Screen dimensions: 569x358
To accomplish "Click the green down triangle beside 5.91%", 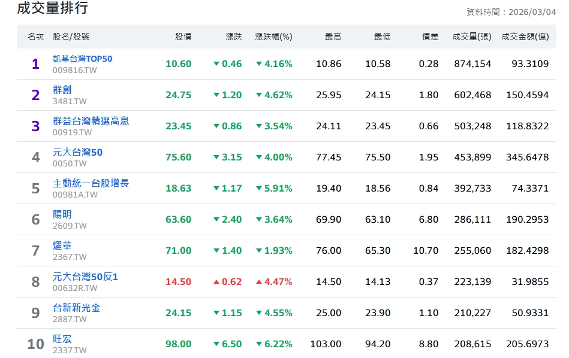I will (x=259, y=189).
